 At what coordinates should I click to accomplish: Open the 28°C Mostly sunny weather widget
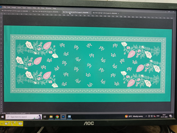pyautogui.click(x=134, y=116)
